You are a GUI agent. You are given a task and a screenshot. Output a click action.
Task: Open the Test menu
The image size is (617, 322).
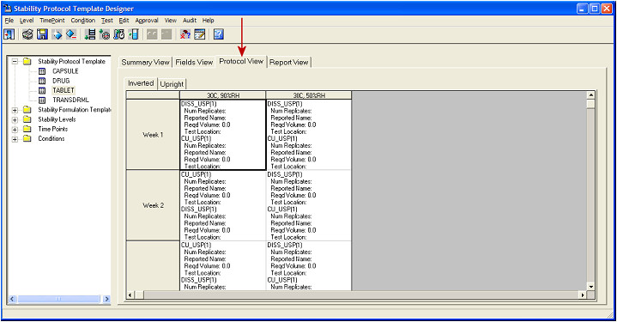(107, 21)
